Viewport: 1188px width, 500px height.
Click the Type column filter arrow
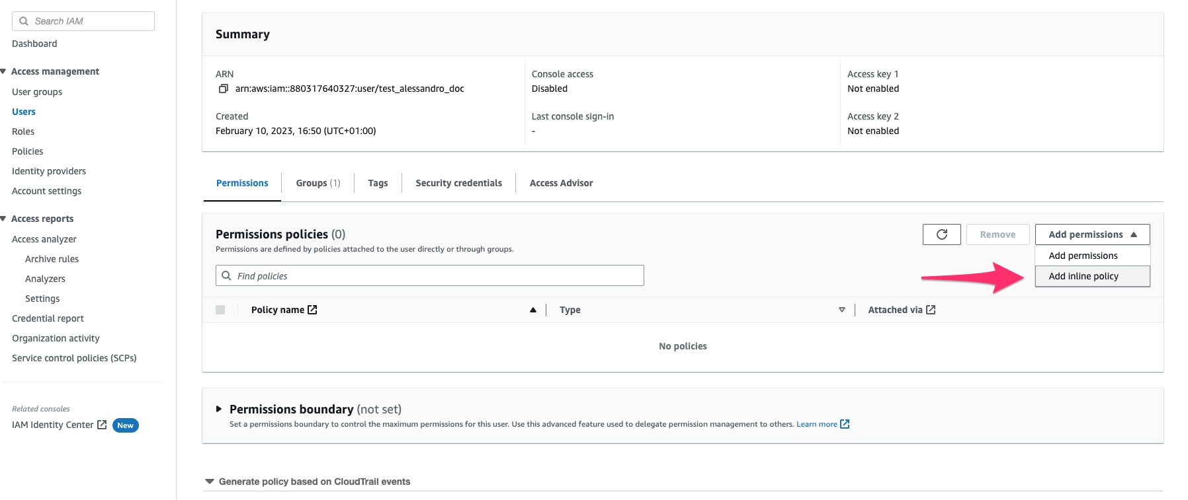pyautogui.click(x=842, y=310)
